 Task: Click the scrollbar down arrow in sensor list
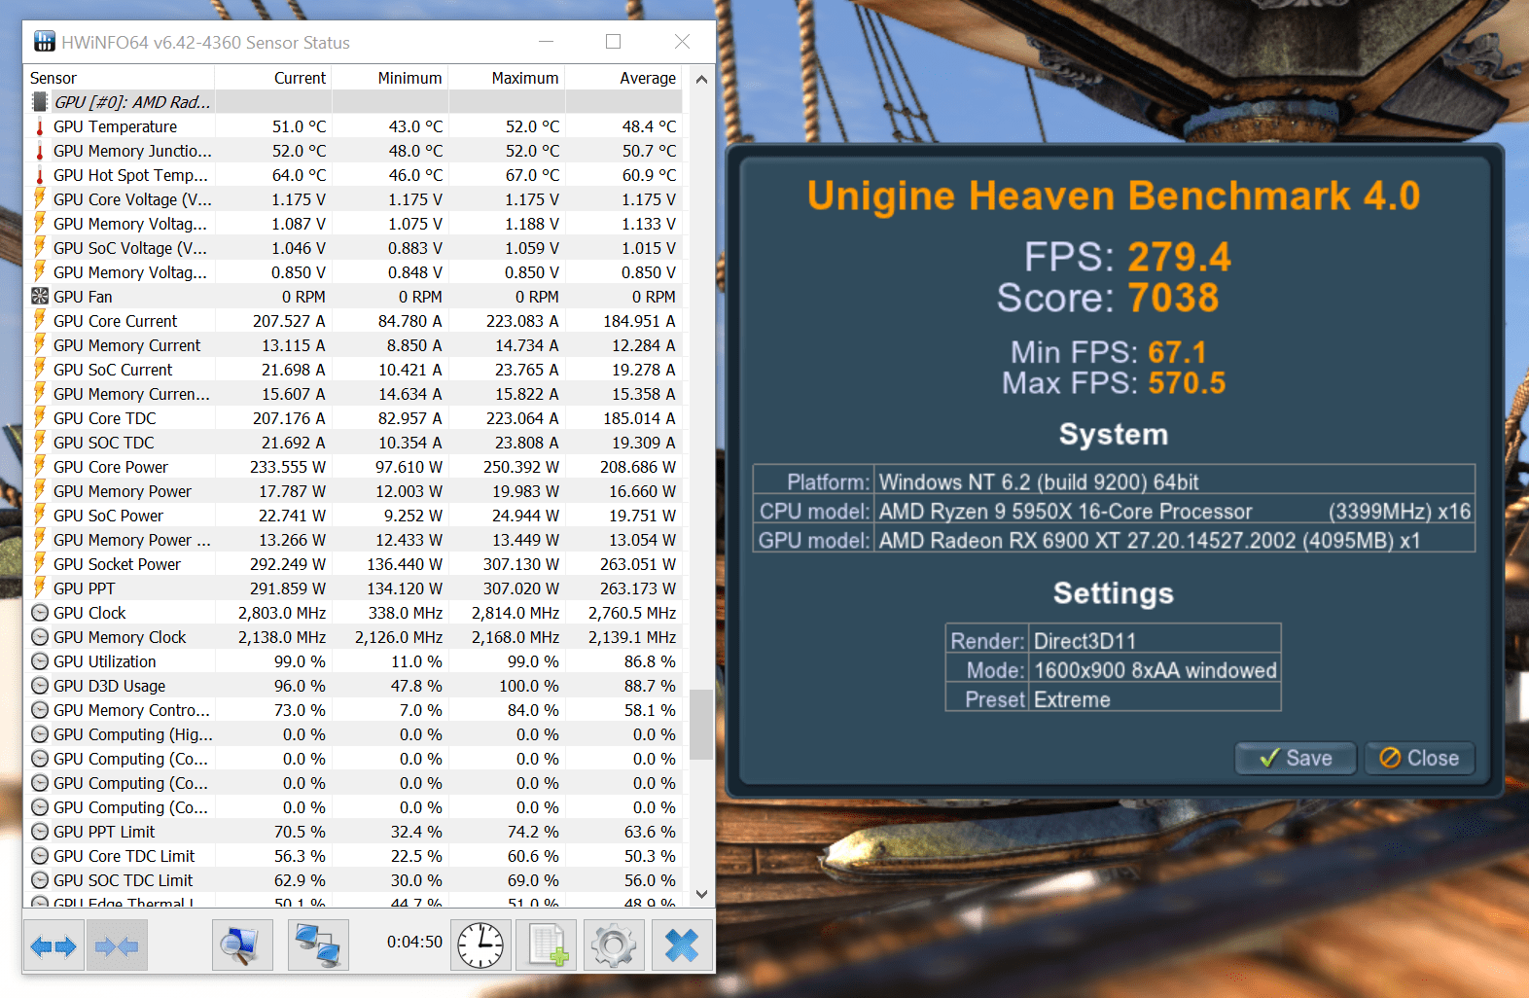701,895
